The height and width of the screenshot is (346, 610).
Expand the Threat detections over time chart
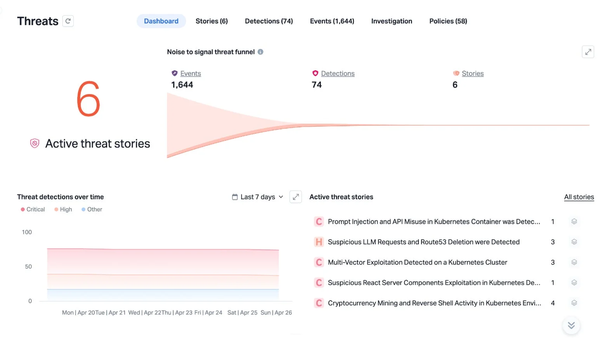pyautogui.click(x=296, y=197)
